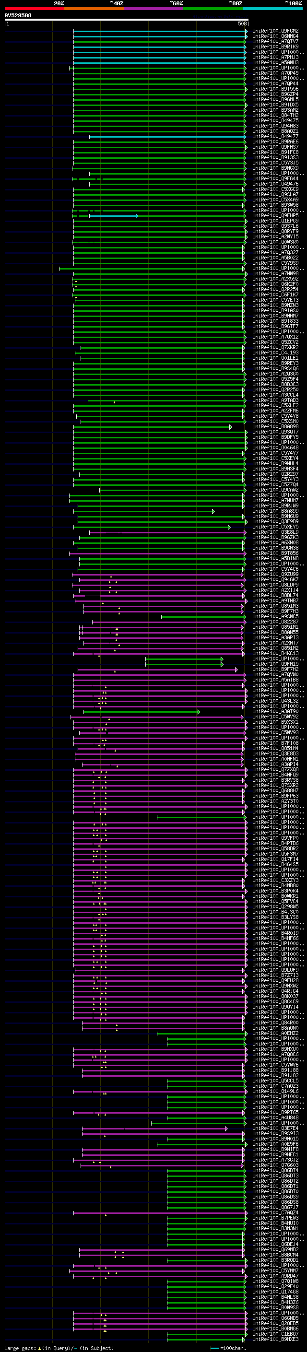Select the UniRef100_C5Y3J5 label
The width and height of the screenshot is (307, 1352).
coord(275,163)
